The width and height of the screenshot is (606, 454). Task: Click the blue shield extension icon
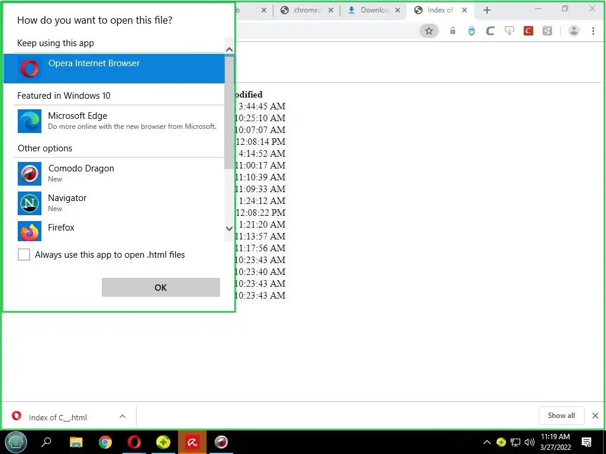tap(472, 31)
